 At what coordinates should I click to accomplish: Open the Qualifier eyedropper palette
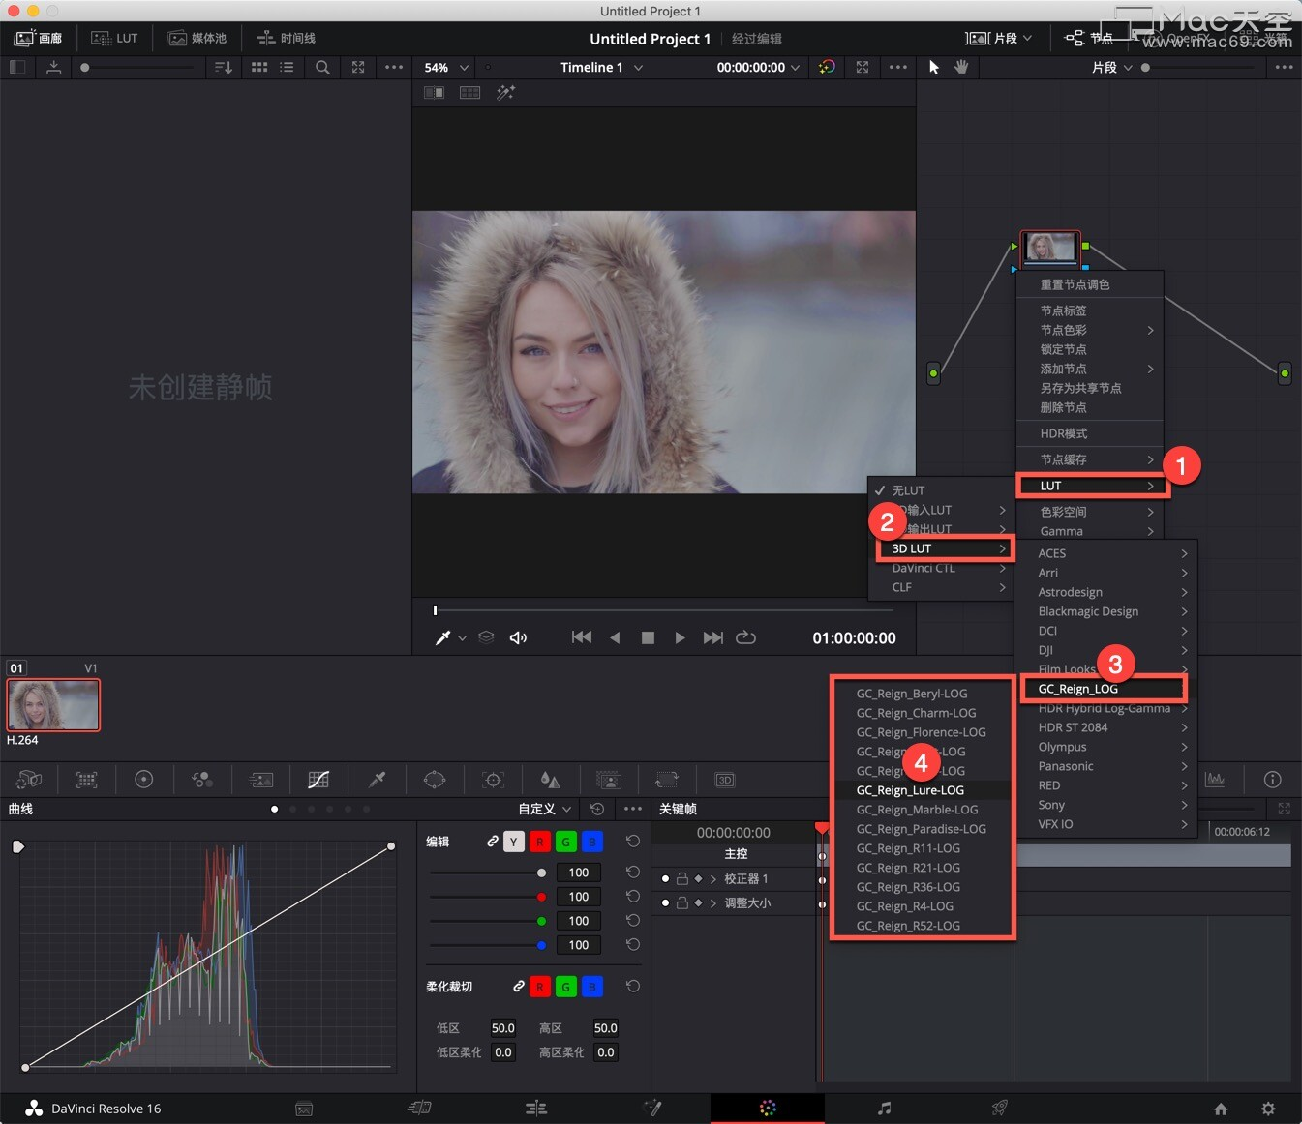(378, 780)
